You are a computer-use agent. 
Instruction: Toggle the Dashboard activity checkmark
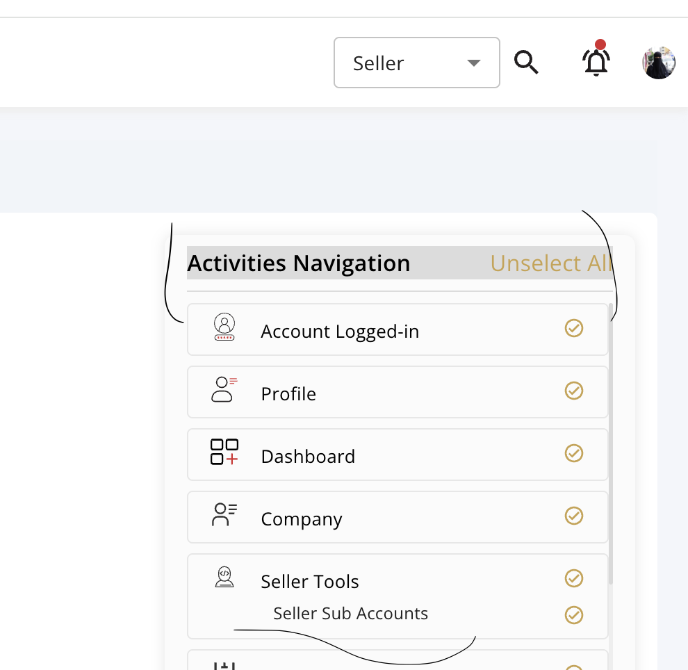574,453
